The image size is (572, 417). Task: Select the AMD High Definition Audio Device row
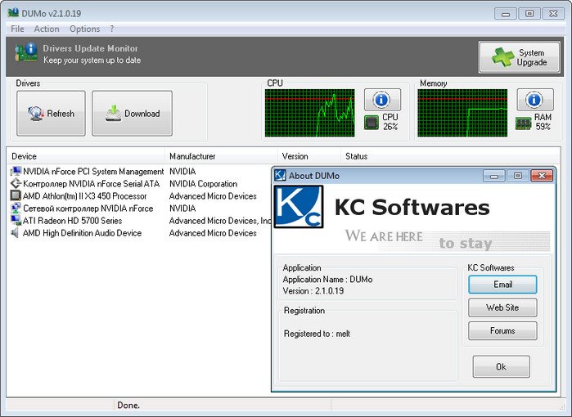pos(141,233)
